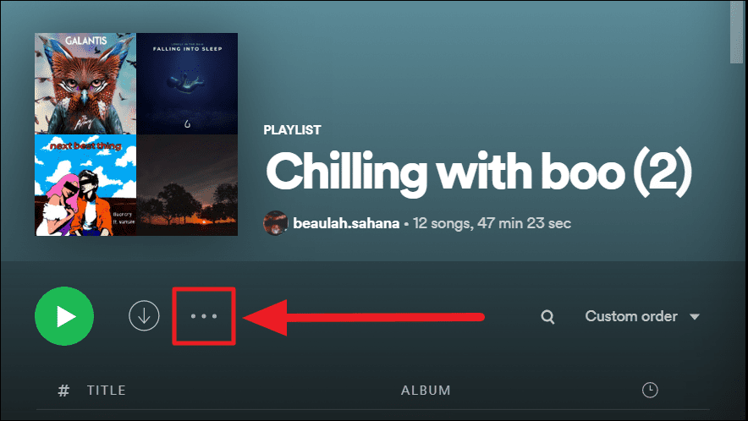
Task: Open the Custom order sort dropdown
Action: 642,316
